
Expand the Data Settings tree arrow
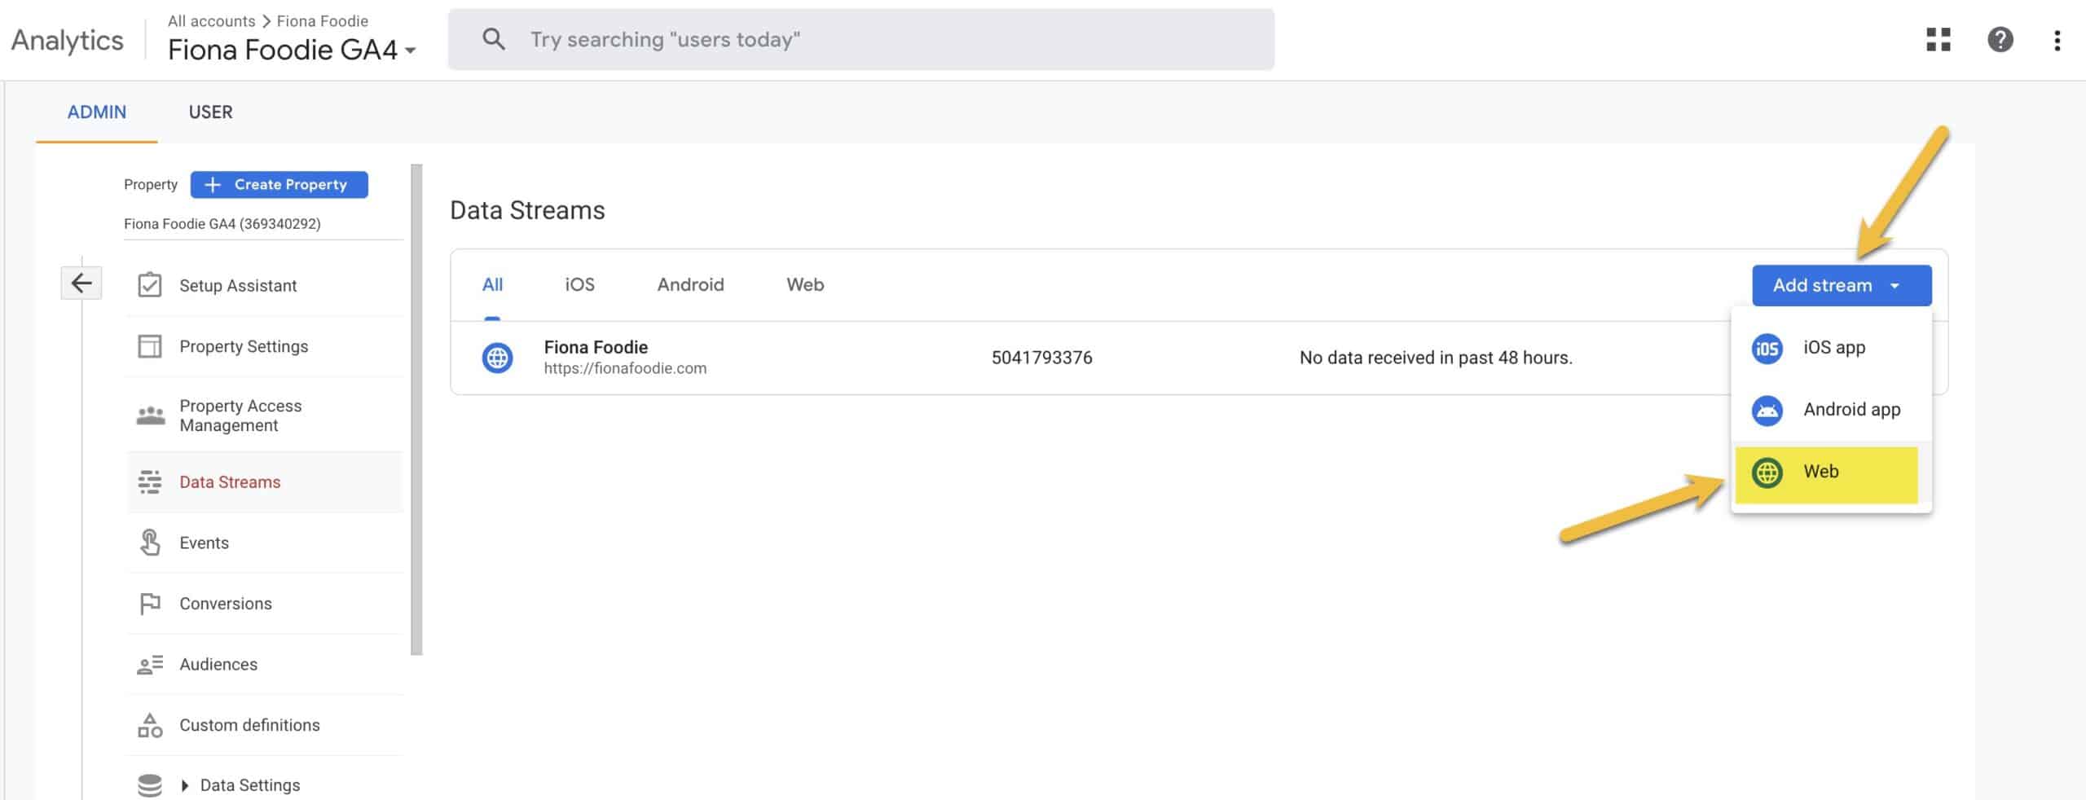click(x=185, y=785)
